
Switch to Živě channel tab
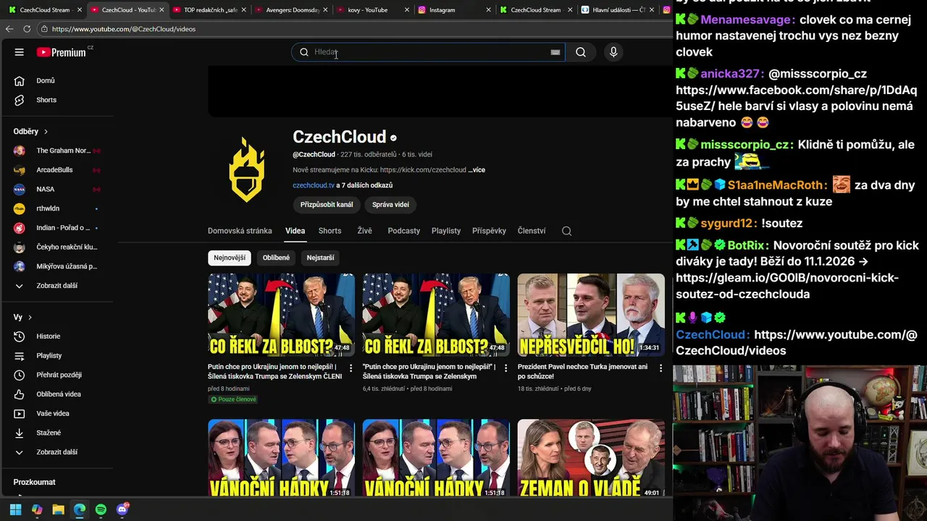coord(364,231)
